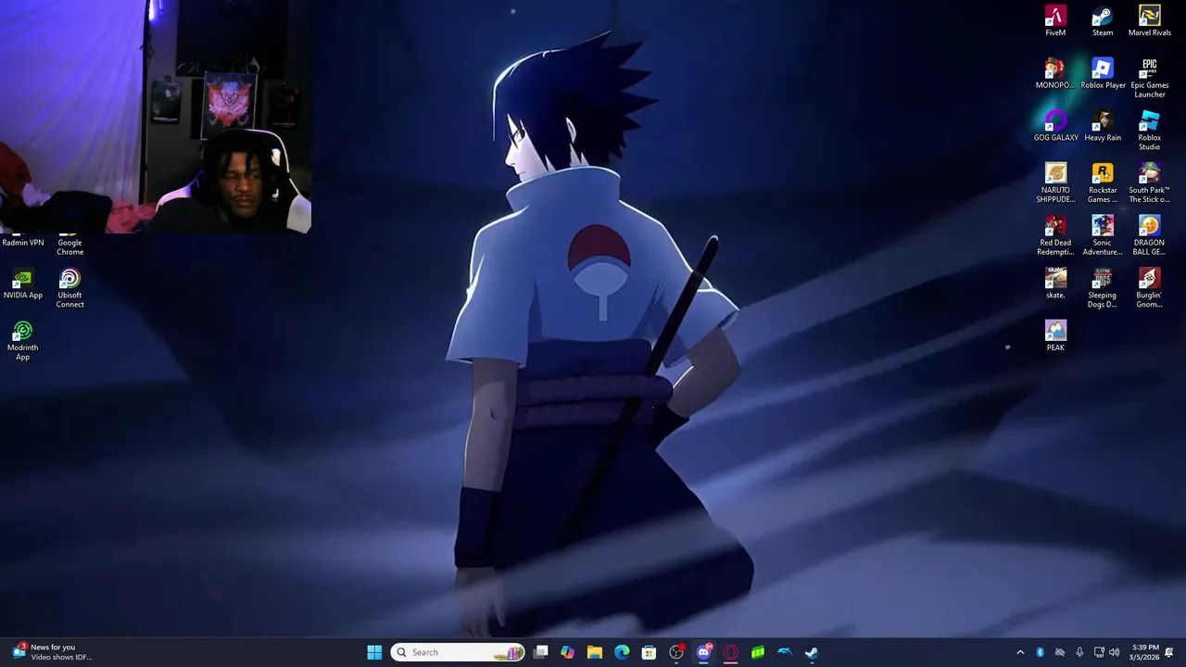Show hidden system tray icons
This screenshot has height=667, width=1186.
click(1020, 652)
